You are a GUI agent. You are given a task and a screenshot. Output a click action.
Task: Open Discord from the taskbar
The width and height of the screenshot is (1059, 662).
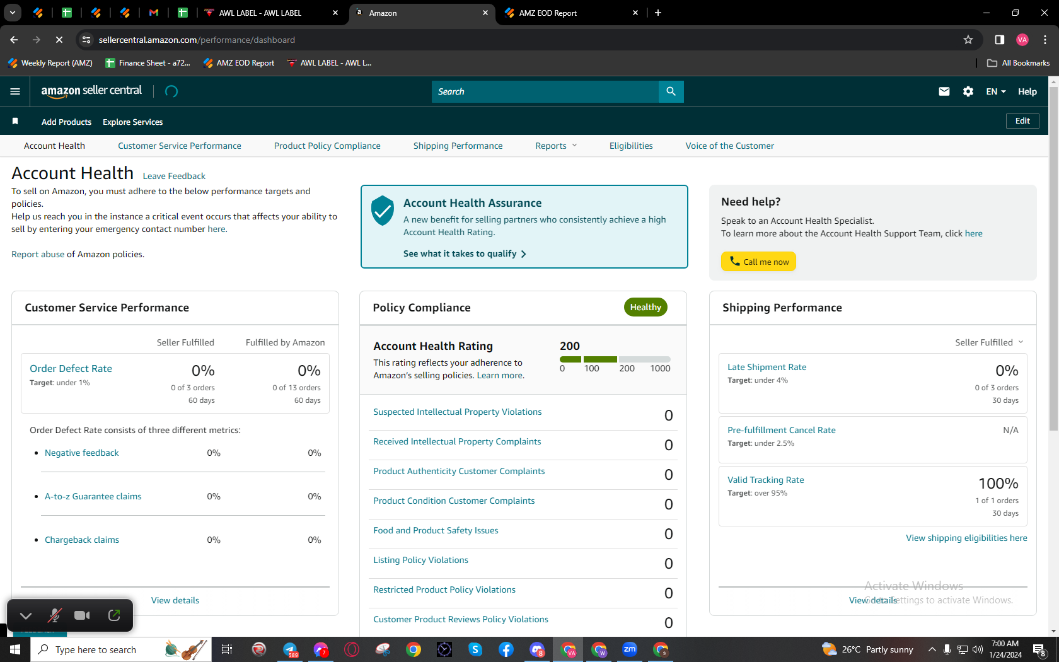537,649
